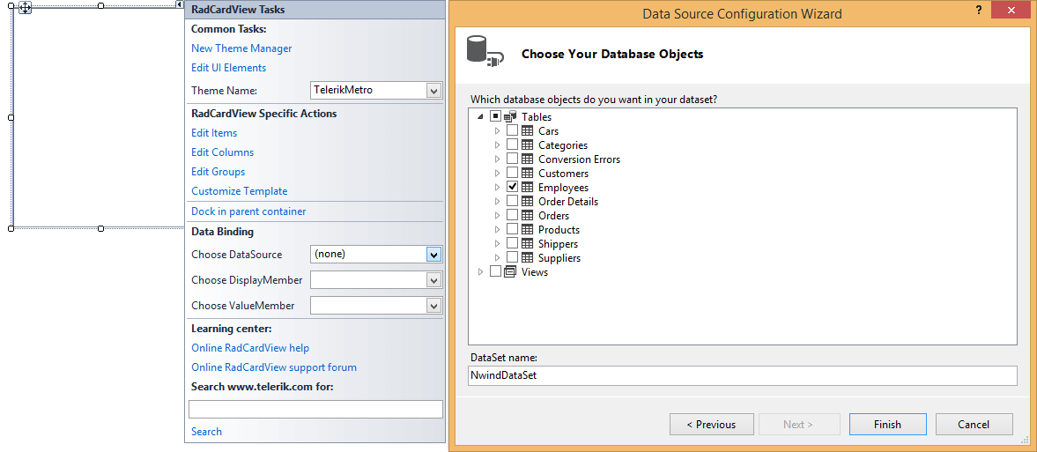The height and width of the screenshot is (452, 1037).
Task: Click the Finish button
Action: [887, 424]
